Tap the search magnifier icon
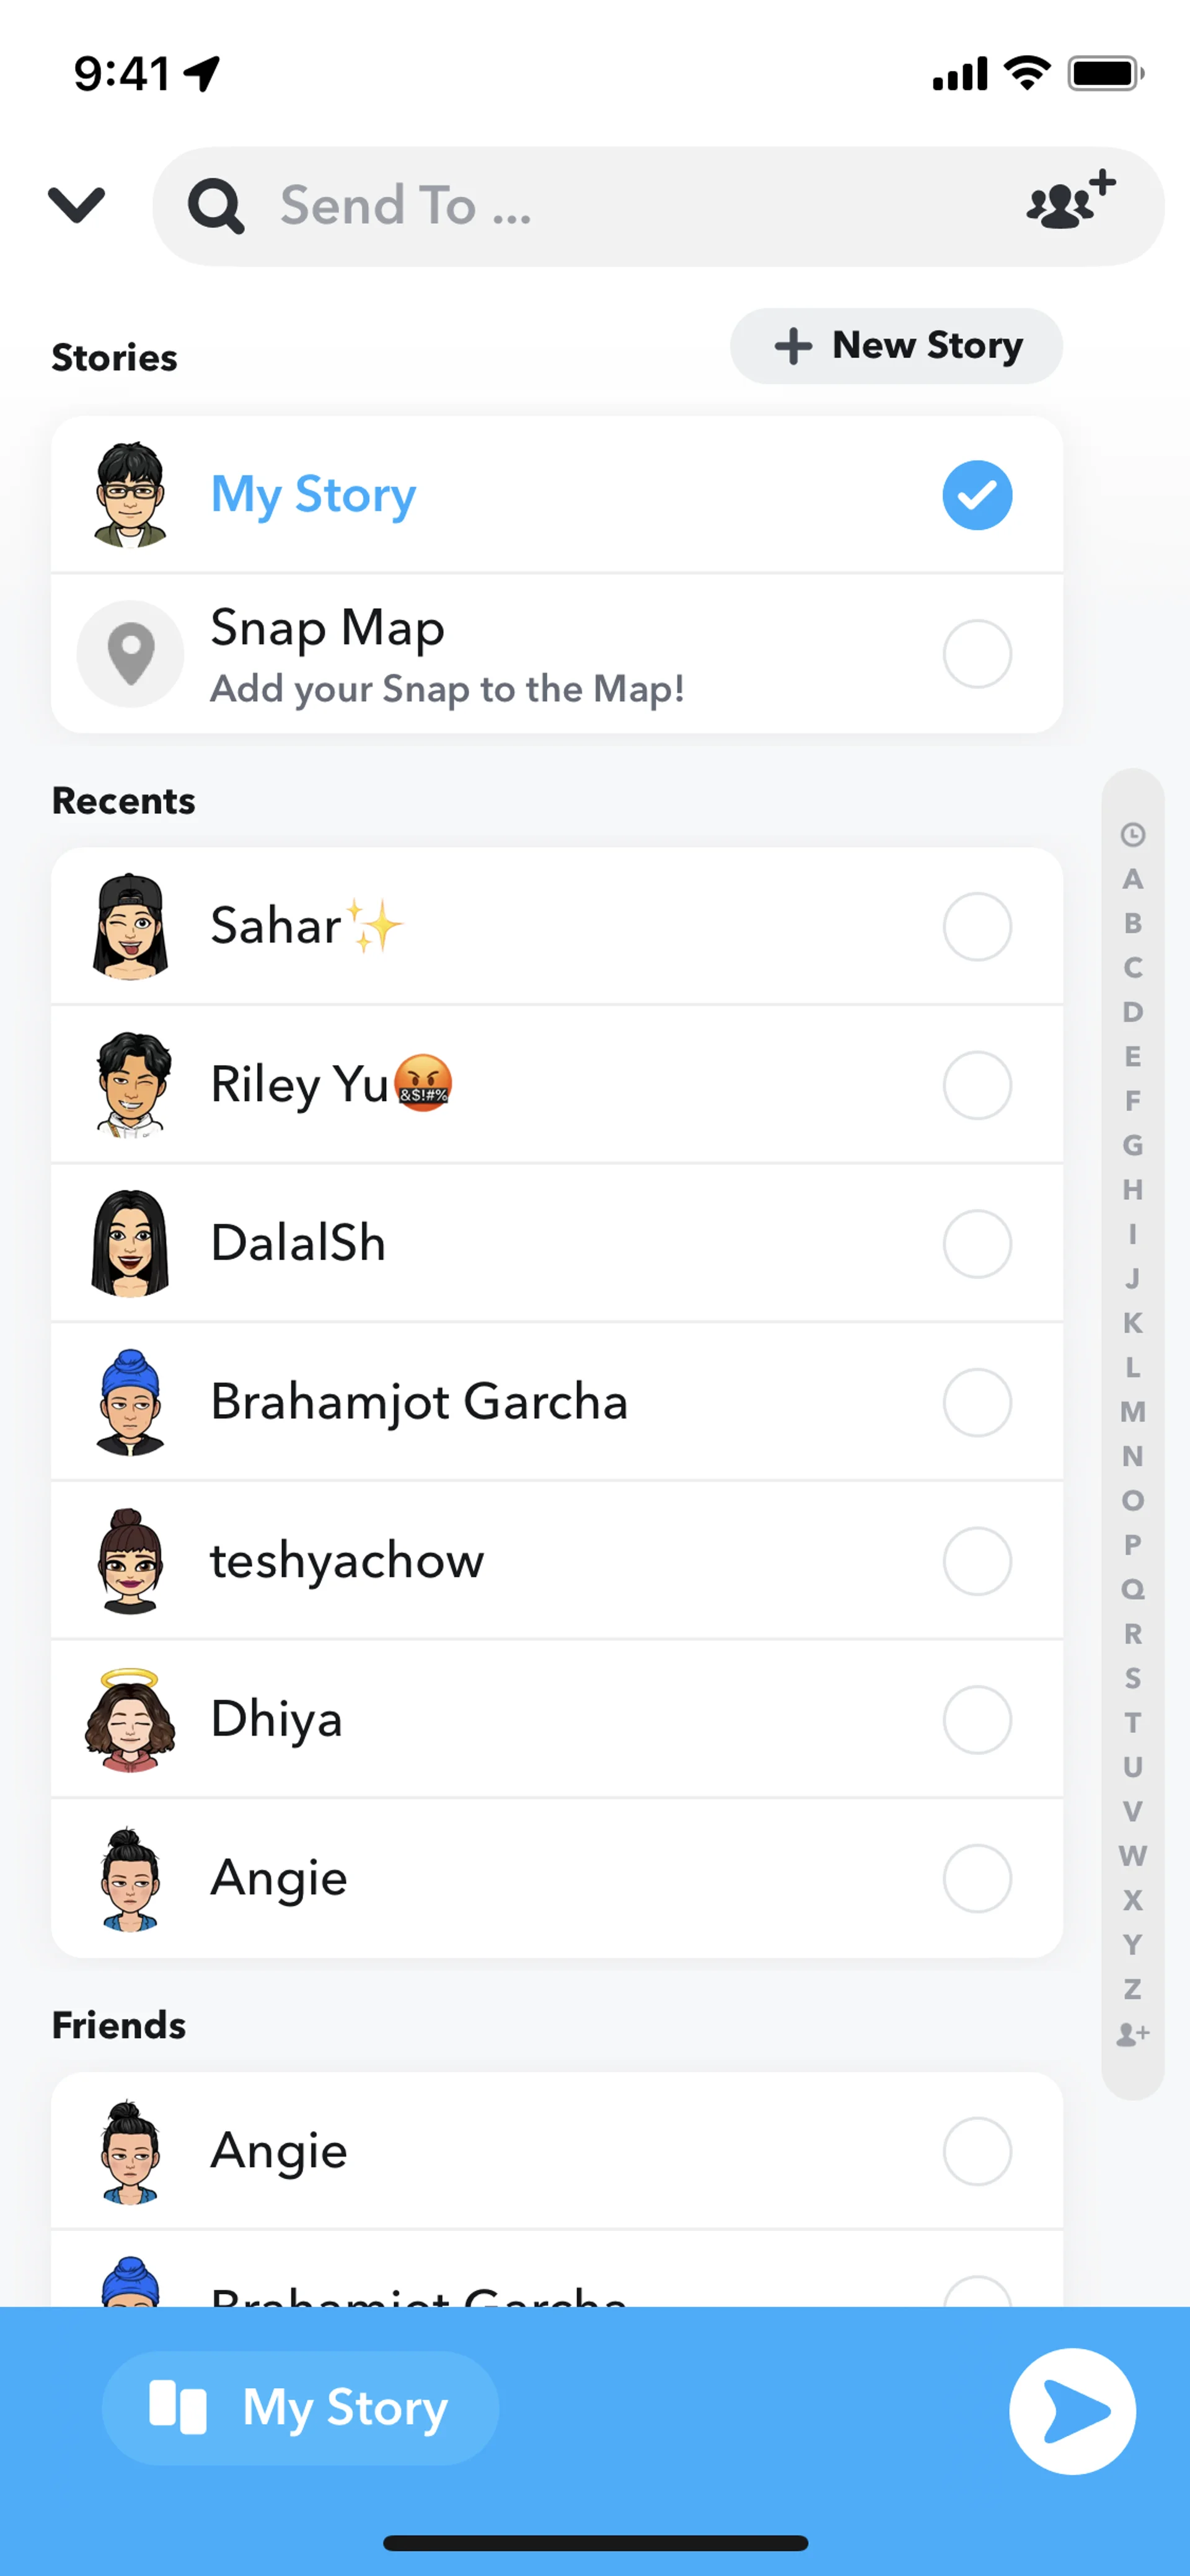1190x2576 pixels. [x=216, y=207]
